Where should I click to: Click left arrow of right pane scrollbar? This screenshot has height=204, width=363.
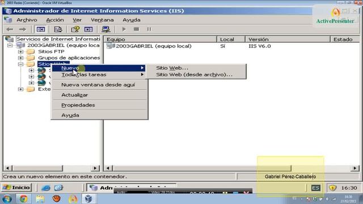point(108,168)
